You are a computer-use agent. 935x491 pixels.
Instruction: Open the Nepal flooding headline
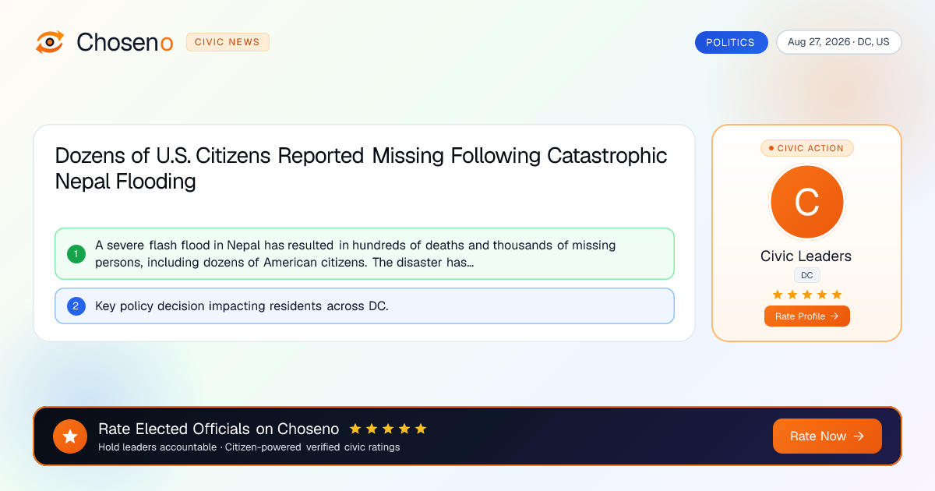[x=361, y=168]
